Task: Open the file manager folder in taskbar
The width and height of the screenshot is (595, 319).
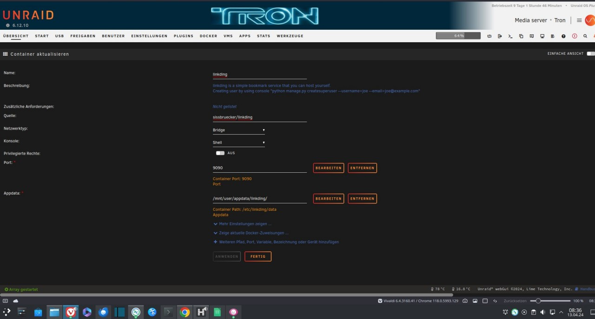Action: 54,312
